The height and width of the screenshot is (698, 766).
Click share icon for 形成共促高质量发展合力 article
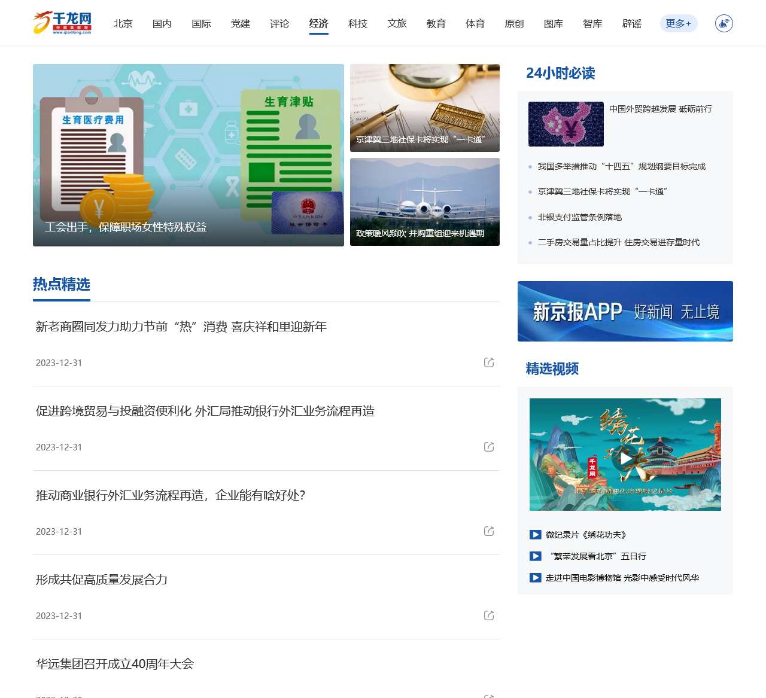(x=489, y=615)
